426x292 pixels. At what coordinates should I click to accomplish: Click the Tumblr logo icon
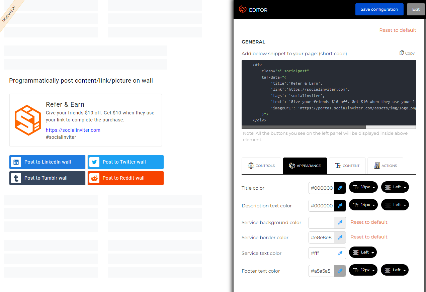coord(16,178)
